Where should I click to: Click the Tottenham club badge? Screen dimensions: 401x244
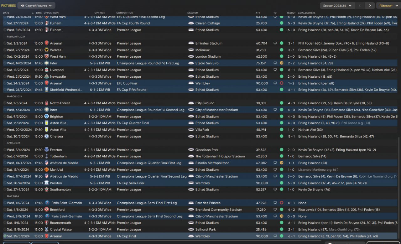(x=46, y=156)
